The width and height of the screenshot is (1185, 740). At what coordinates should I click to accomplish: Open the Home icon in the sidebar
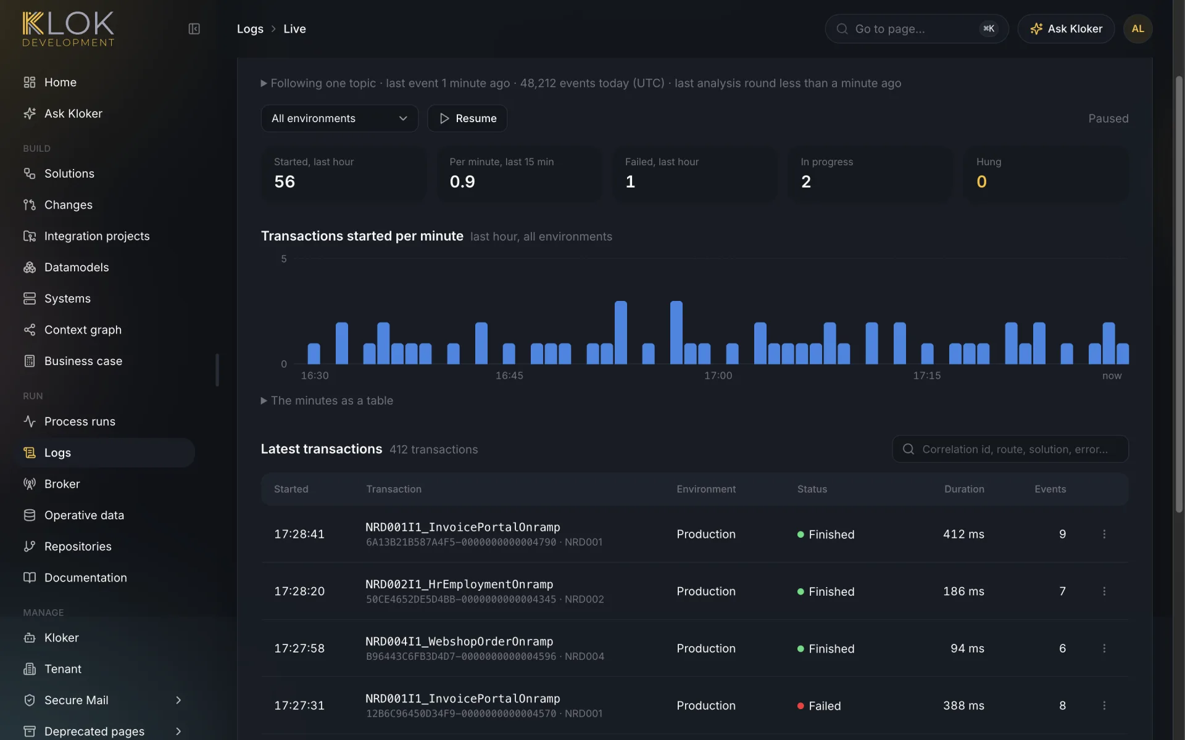coord(30,82)
